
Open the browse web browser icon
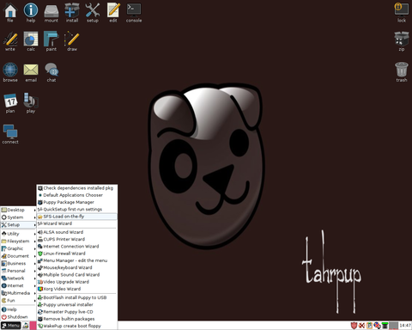[x=10, y=72]
